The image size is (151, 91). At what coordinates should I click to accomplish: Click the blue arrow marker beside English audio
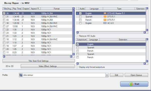click(x=77, y=13)
